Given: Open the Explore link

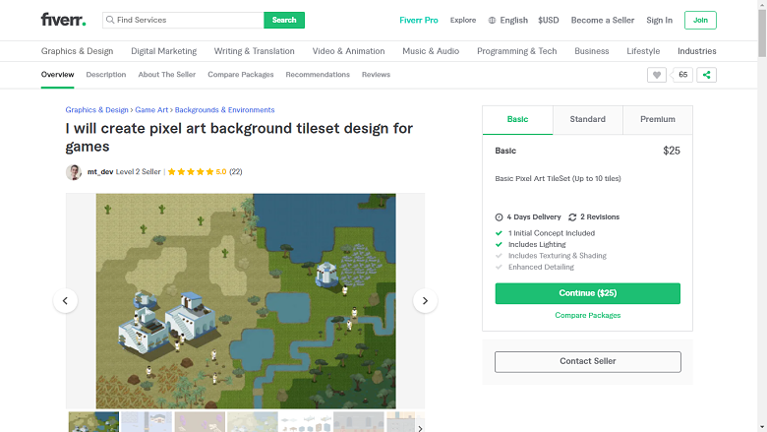Looking at the screenshot, I should [x=463, y=20].
